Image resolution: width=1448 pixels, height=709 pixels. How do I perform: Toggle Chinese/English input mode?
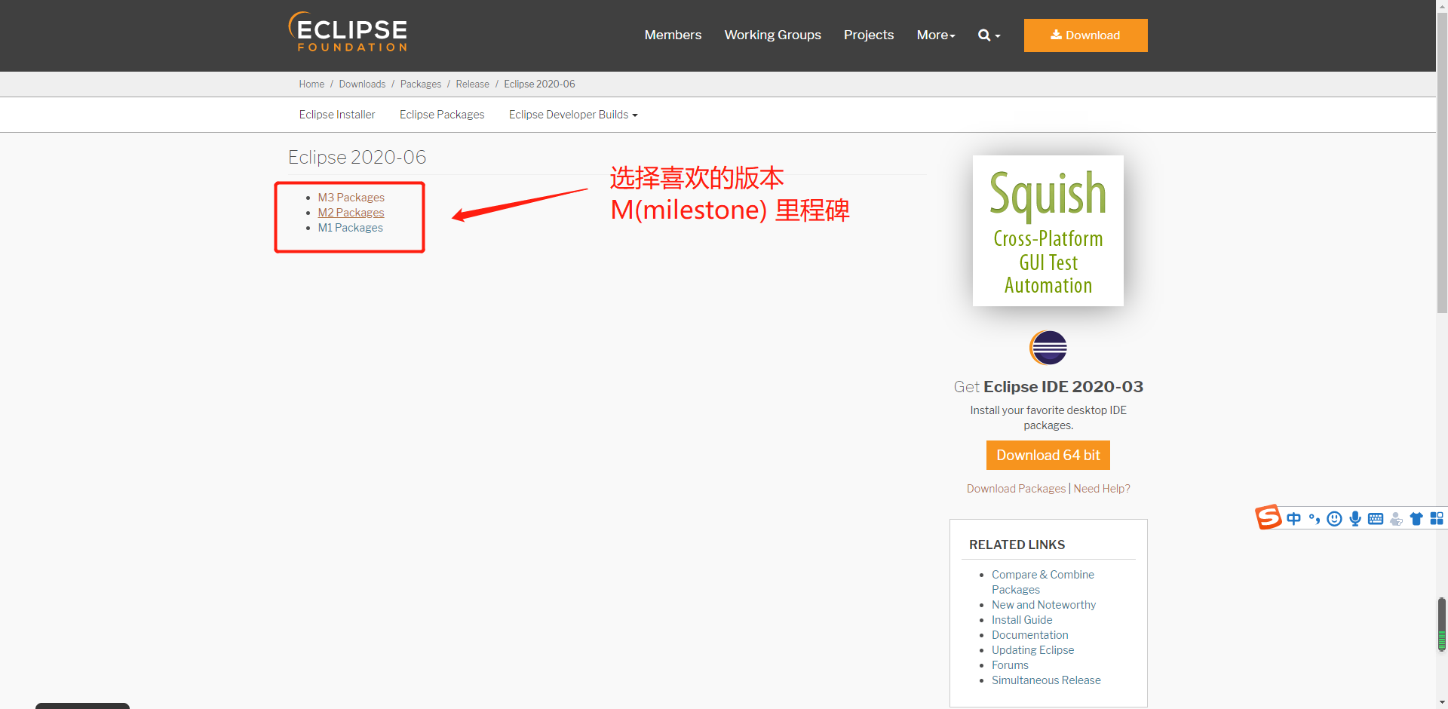tap(1294, 518)
